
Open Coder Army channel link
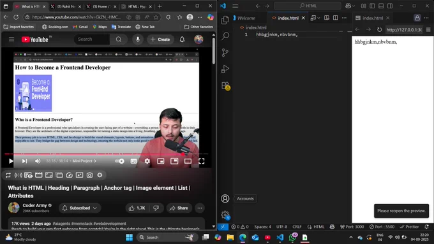pyautogui.click(x=34, y=205)
